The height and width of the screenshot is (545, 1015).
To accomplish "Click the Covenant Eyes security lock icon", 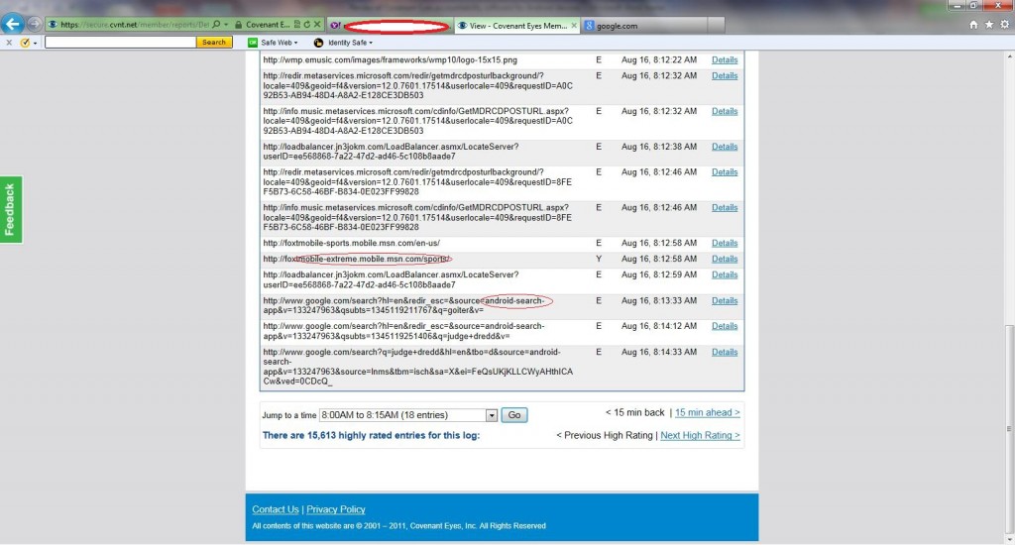I will pos(239,25).
